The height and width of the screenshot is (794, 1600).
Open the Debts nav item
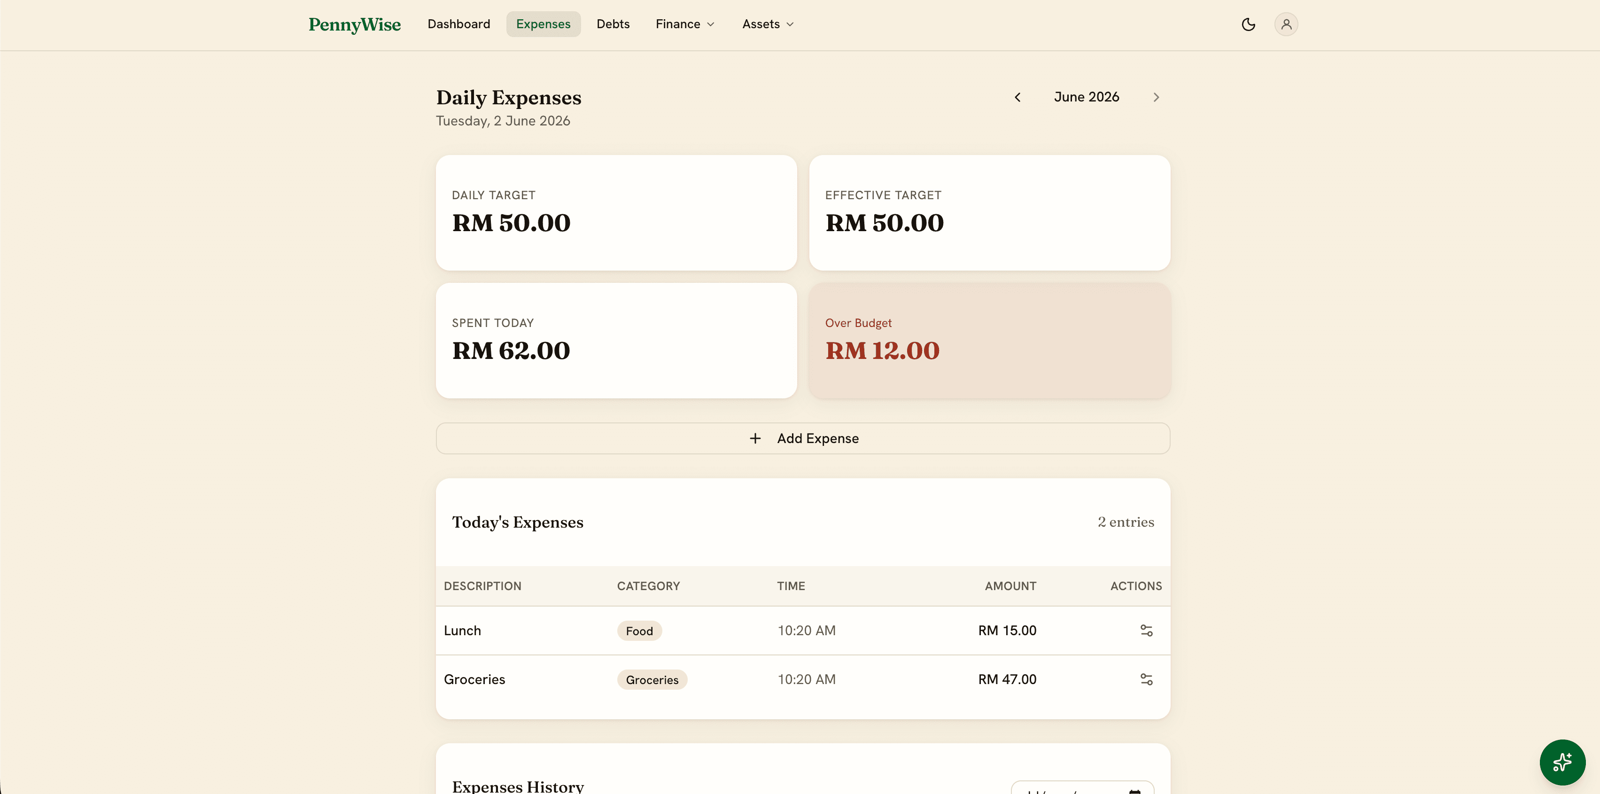tap(613, 24)
